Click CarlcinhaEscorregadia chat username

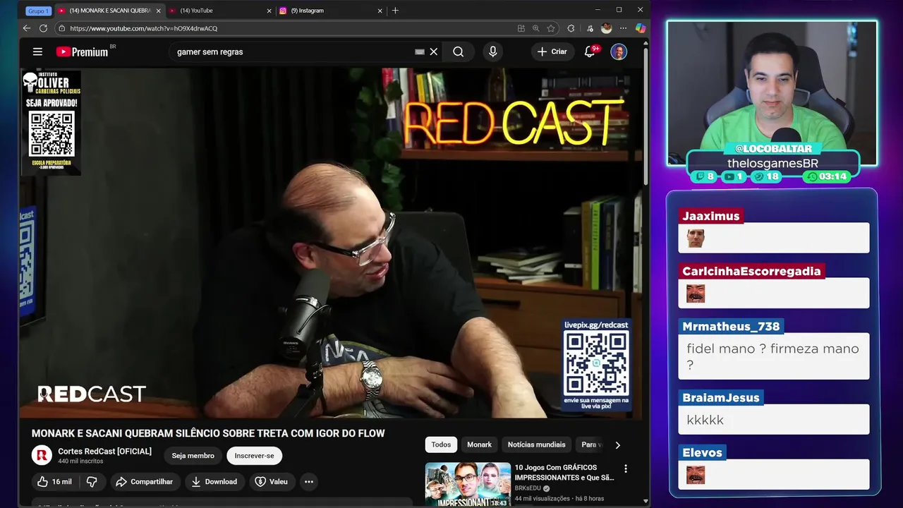click(x=751, y=271)
